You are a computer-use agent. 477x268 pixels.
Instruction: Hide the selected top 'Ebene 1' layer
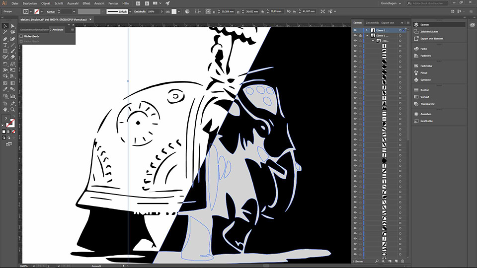tap(355, 30)
